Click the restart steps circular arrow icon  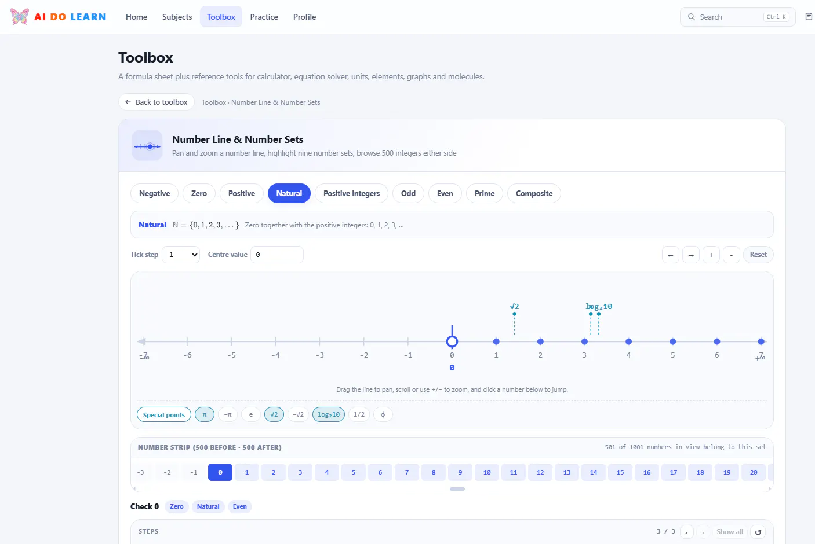pos(758,532)
